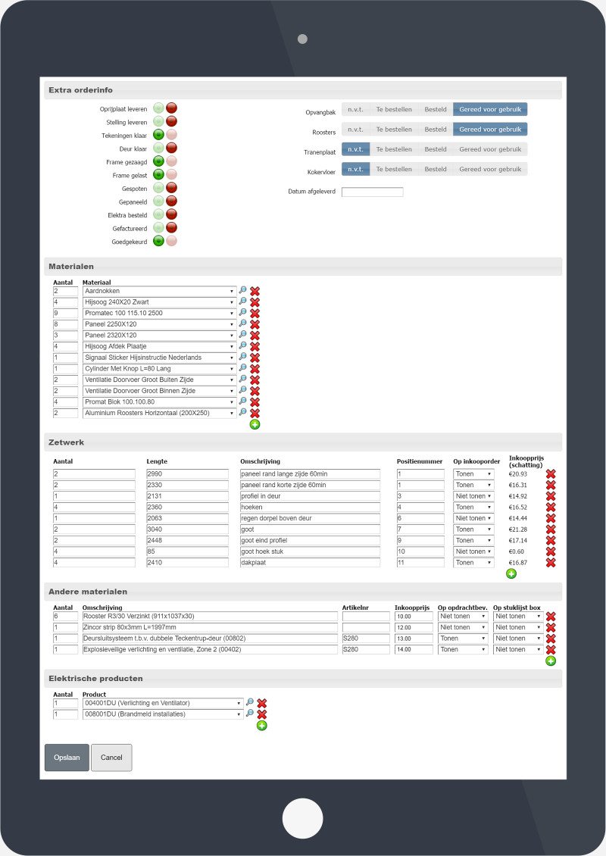Search material for Aardnokken row
The height and width of the screenshot is (856, 606).
pos(243,290)
